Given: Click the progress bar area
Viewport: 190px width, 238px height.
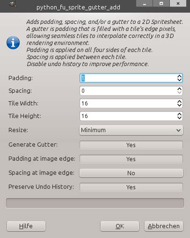Looking at the screenshot, I should pyautogui.click(x=95, y=203).
